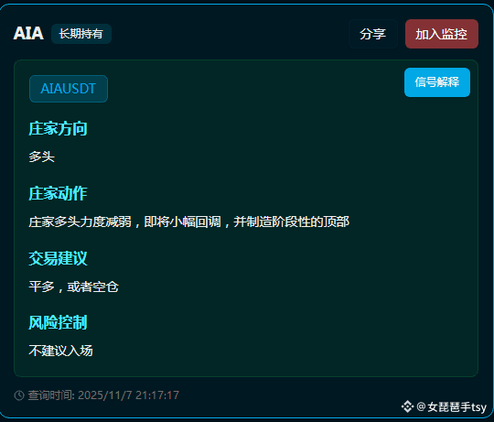Click the red 加入监控 button
This screenshot has height=422, width=494.
[x=441, y=34]
